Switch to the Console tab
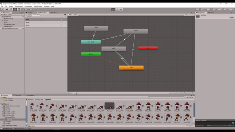The image size is (235, 132). click(x=17, y=95)
